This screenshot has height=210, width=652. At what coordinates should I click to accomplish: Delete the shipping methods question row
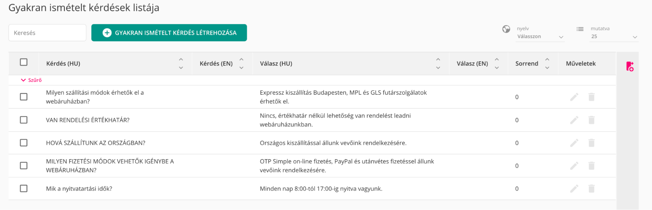591,97
